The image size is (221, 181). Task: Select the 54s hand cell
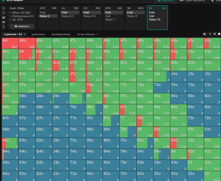178,143
